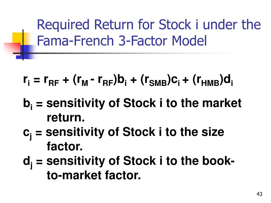Click the r_RF term after the equals sign

pyautogui.click(x=51, y=80)
